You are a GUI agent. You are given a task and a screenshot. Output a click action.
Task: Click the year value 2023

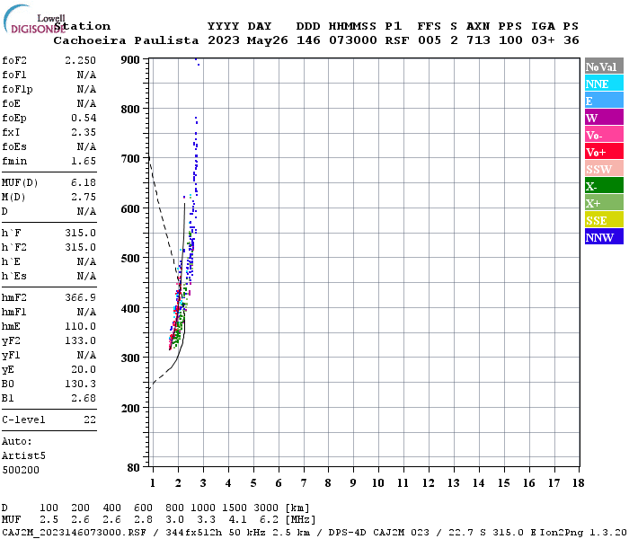click(224, 40)
